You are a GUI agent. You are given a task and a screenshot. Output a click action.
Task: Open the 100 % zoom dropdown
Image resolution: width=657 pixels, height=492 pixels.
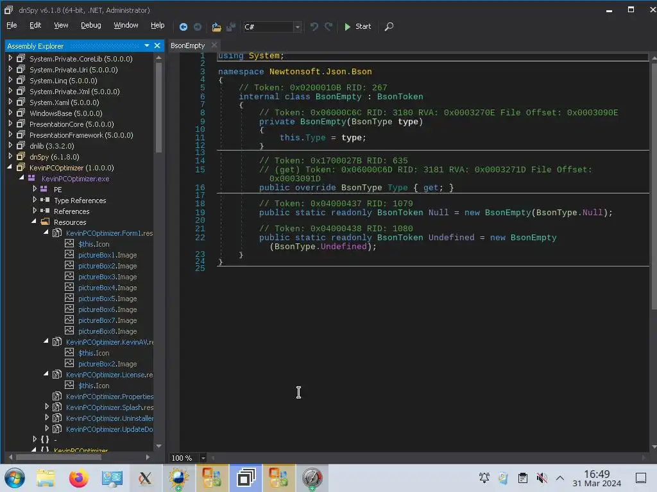click(203, 458)
